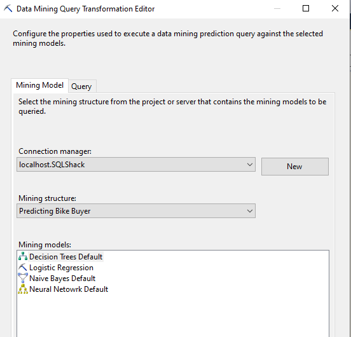
Task: Open the Query tab
Action: 81,86
